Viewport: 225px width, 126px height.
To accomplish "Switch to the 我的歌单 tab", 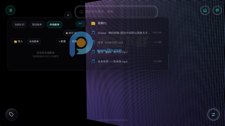I will click(x=37, y=24).
